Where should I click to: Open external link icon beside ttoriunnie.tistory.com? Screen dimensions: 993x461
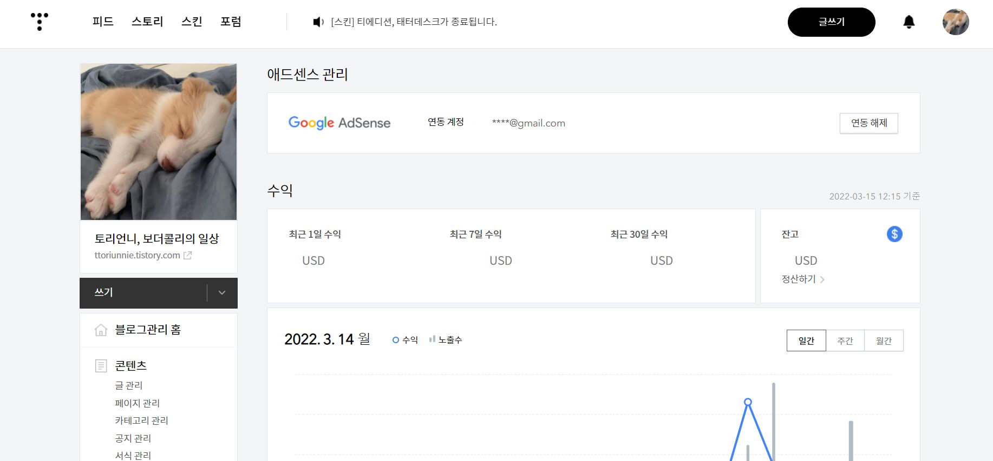(187, 256)
